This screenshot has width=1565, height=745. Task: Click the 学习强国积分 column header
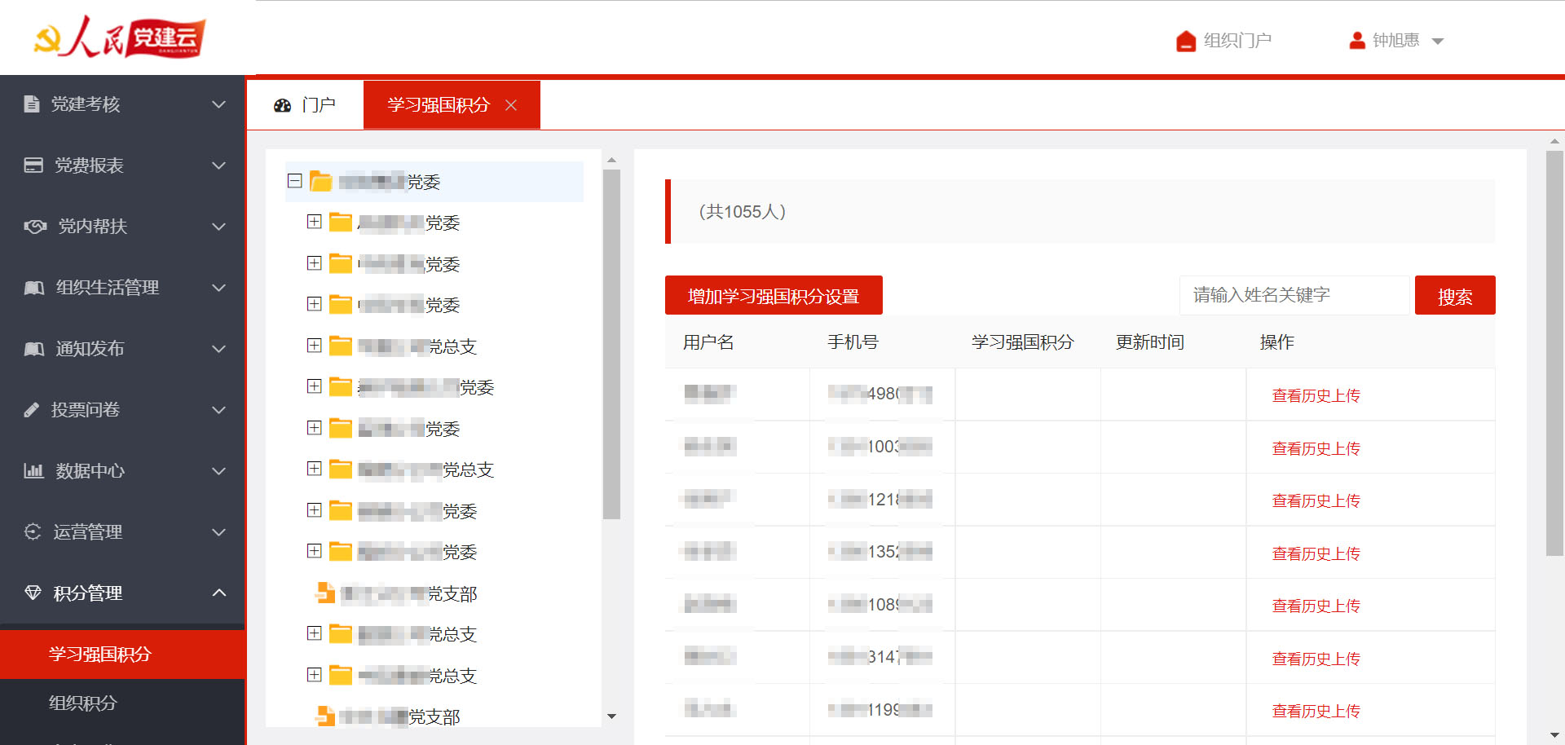pyautogui.click(x=1022, y=342)
